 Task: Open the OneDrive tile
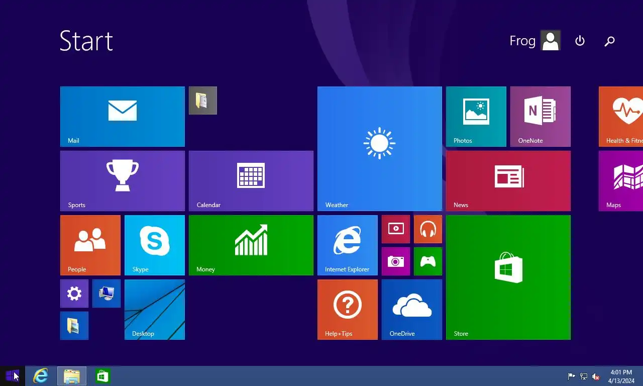tap(412, 310)
